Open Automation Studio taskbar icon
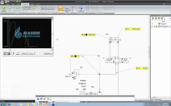Screen dimensions: 171x106 coord(40,105)
